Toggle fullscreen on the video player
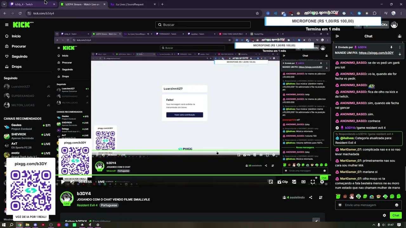 (x=313, y=182)
